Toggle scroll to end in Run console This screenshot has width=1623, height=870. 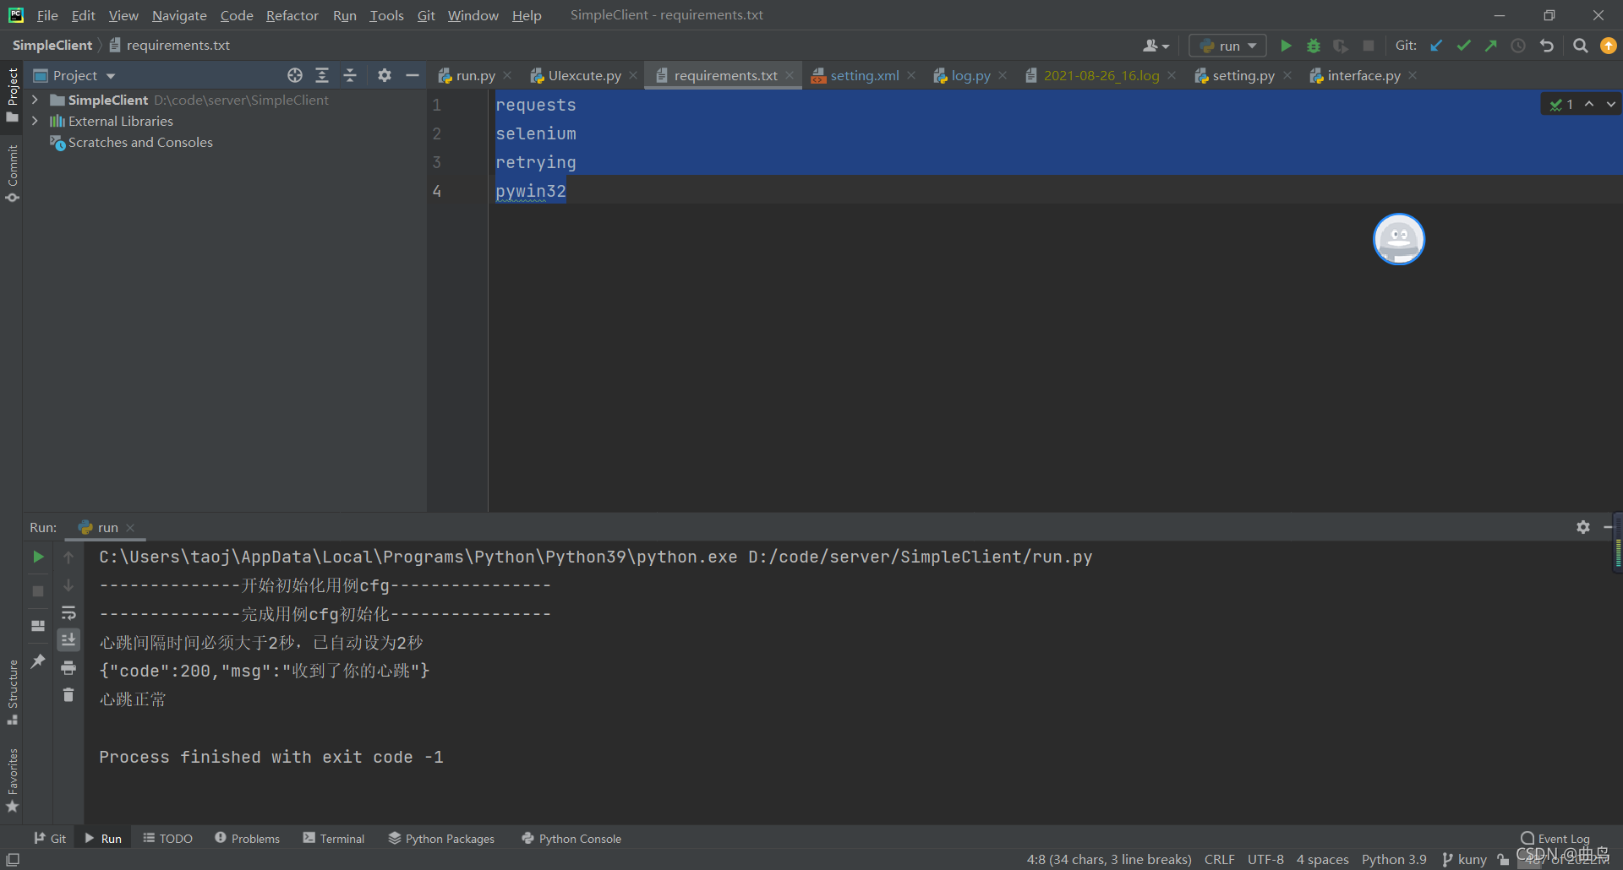(68, 639)
